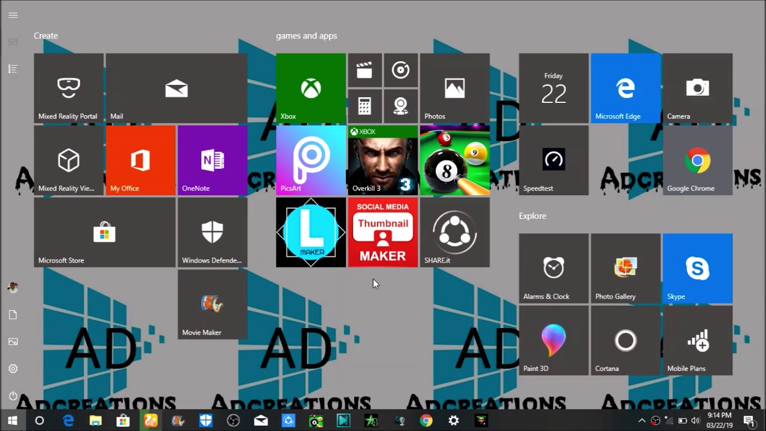Open the Movies & TV clapperboard small tile
This screenshot has width=766, height=431.
click(x=364, y=70)
